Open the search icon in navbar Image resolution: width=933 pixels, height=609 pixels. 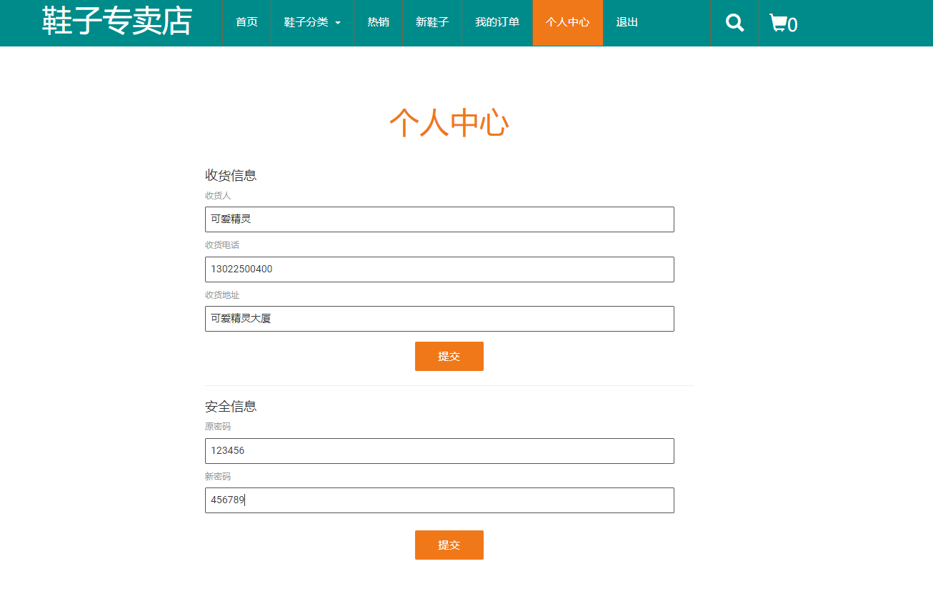click(x=734, y=22)
